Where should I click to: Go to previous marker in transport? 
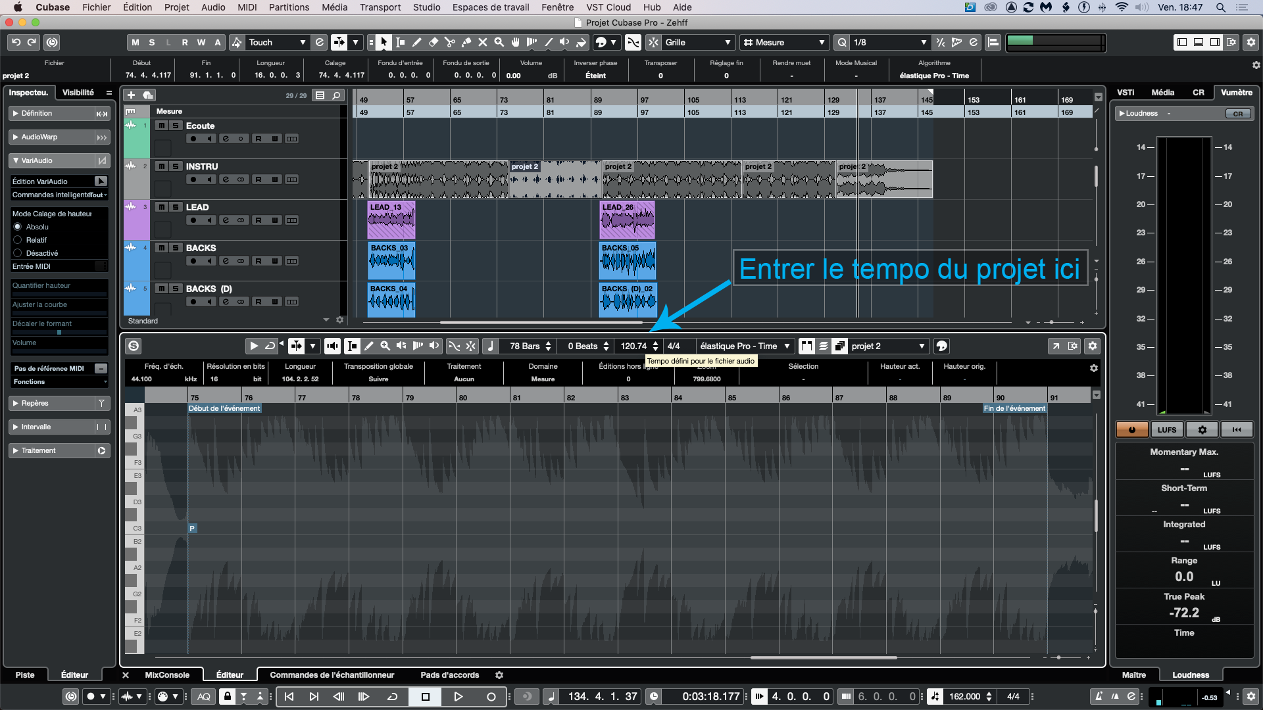pos(289,697)
